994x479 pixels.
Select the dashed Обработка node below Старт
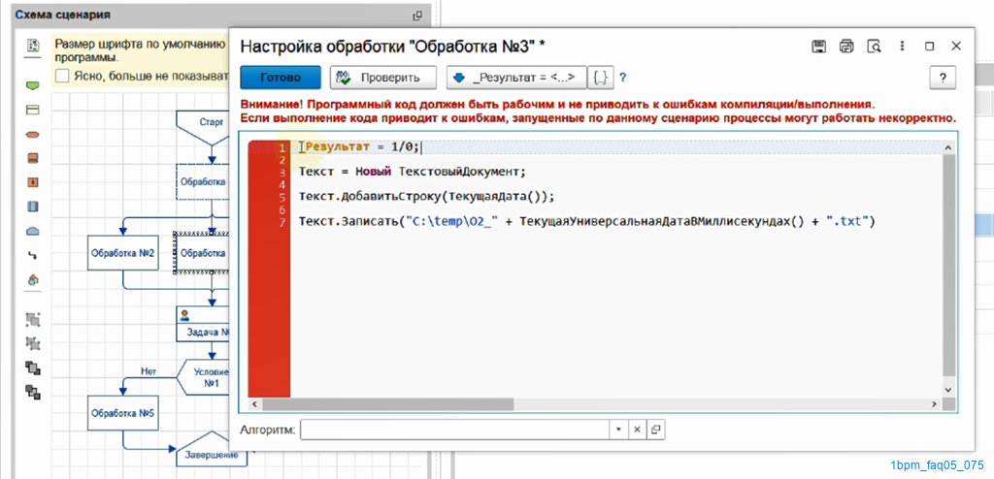click(x=203, y=181)
